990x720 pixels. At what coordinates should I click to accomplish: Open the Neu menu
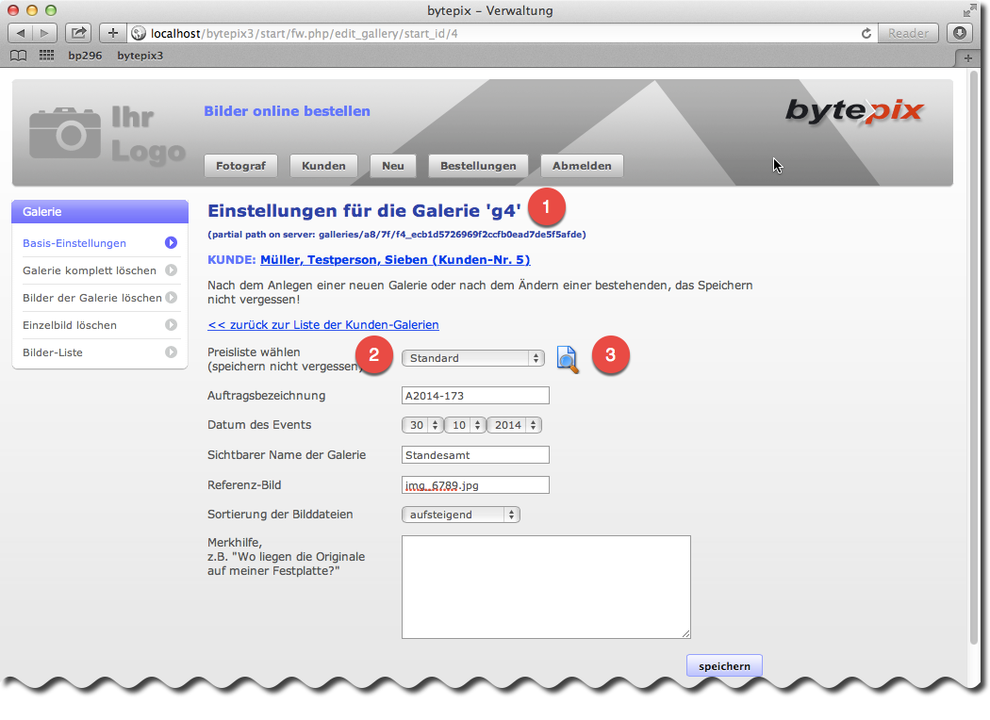pyautogui.click(x=393, y=166)
